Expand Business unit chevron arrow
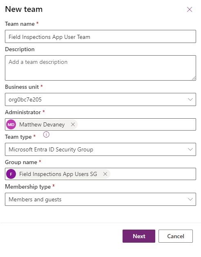The image size is (201, 257). (x=190, y=99)
